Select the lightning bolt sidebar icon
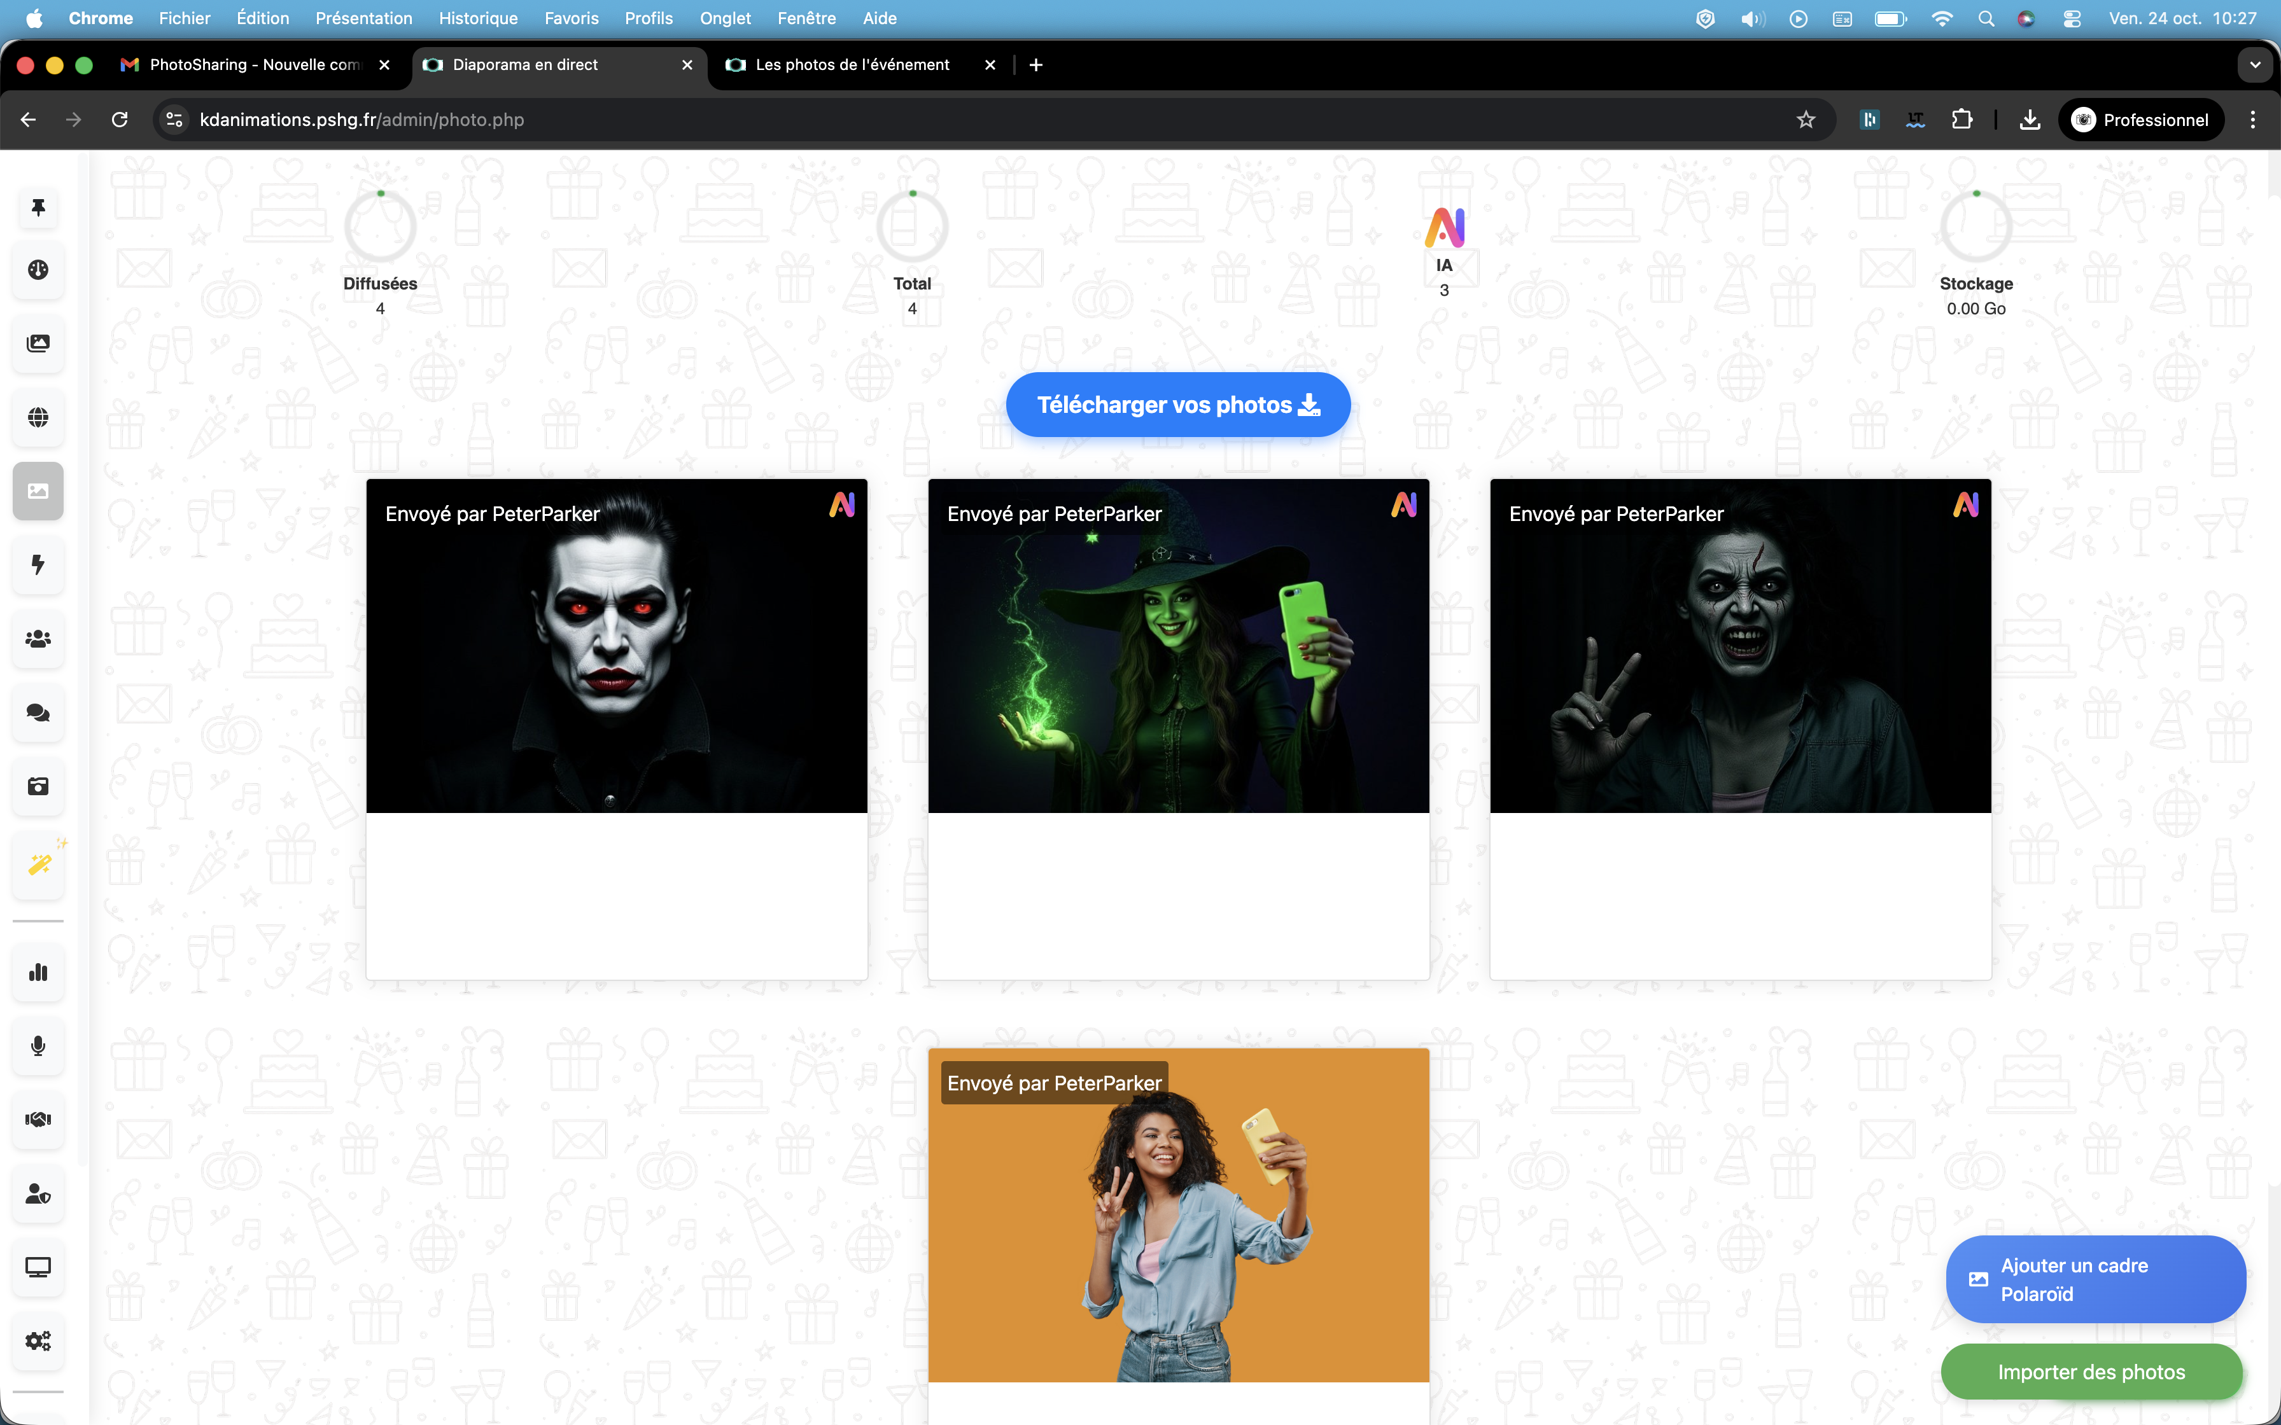The image size is (2281, 1425). (x=38, y=564)
